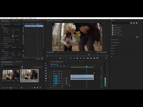This screenshot has height=107, width=143.
Task: Select the Slip tool
Action: (x=46, y=73)
